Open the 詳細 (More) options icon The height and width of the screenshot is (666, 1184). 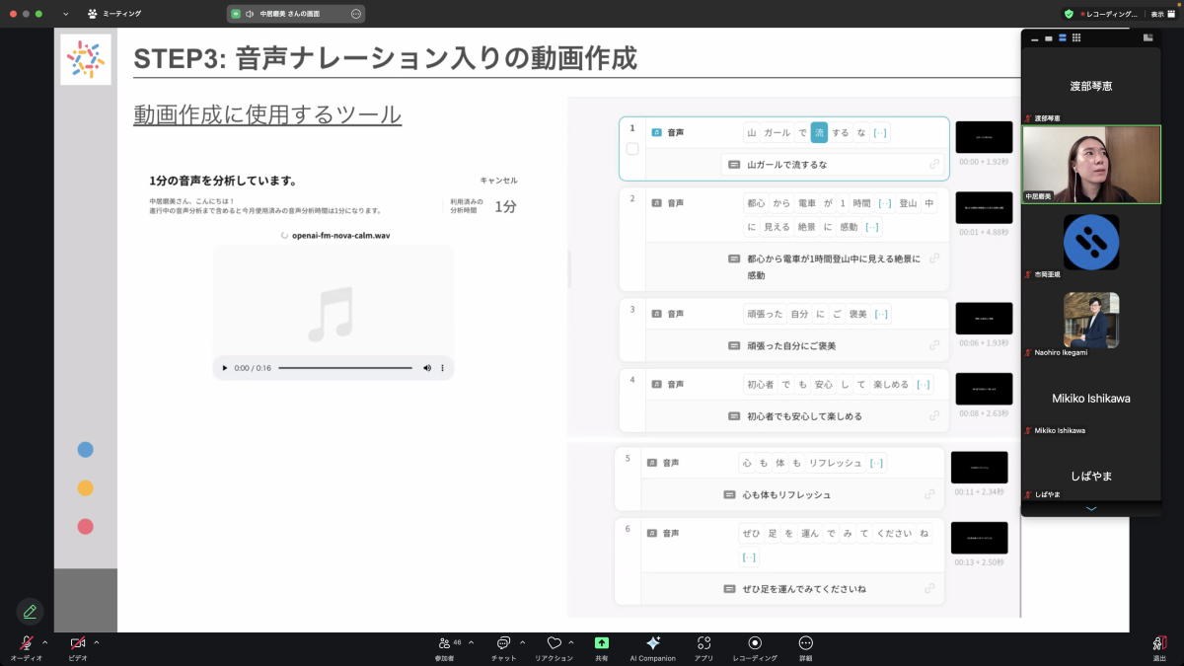[x=805, y=643]
